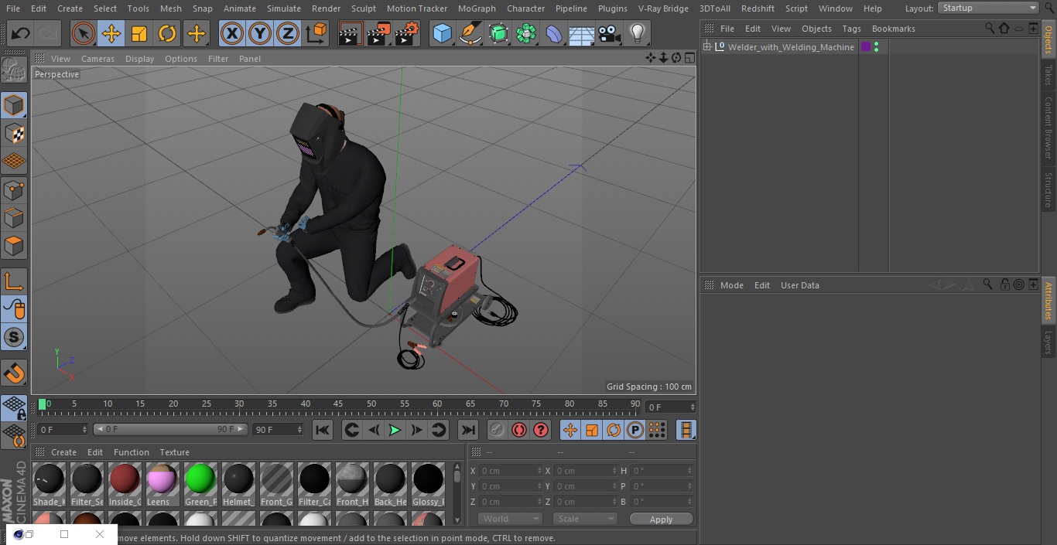Viewport: 1057px width, 545px height.
Task: Add a Camera object
Action: tap(610, 33)
